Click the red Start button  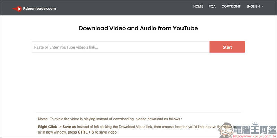coord(227,47)
